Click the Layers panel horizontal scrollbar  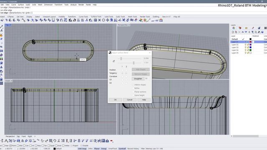point(246,136)
